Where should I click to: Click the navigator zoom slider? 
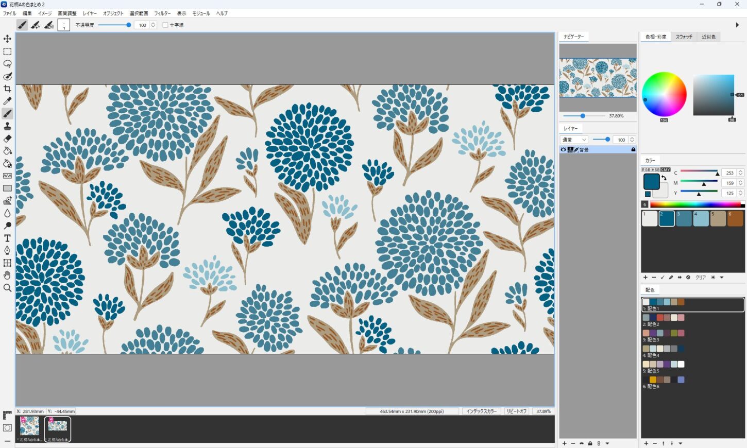tap(584, 116)
